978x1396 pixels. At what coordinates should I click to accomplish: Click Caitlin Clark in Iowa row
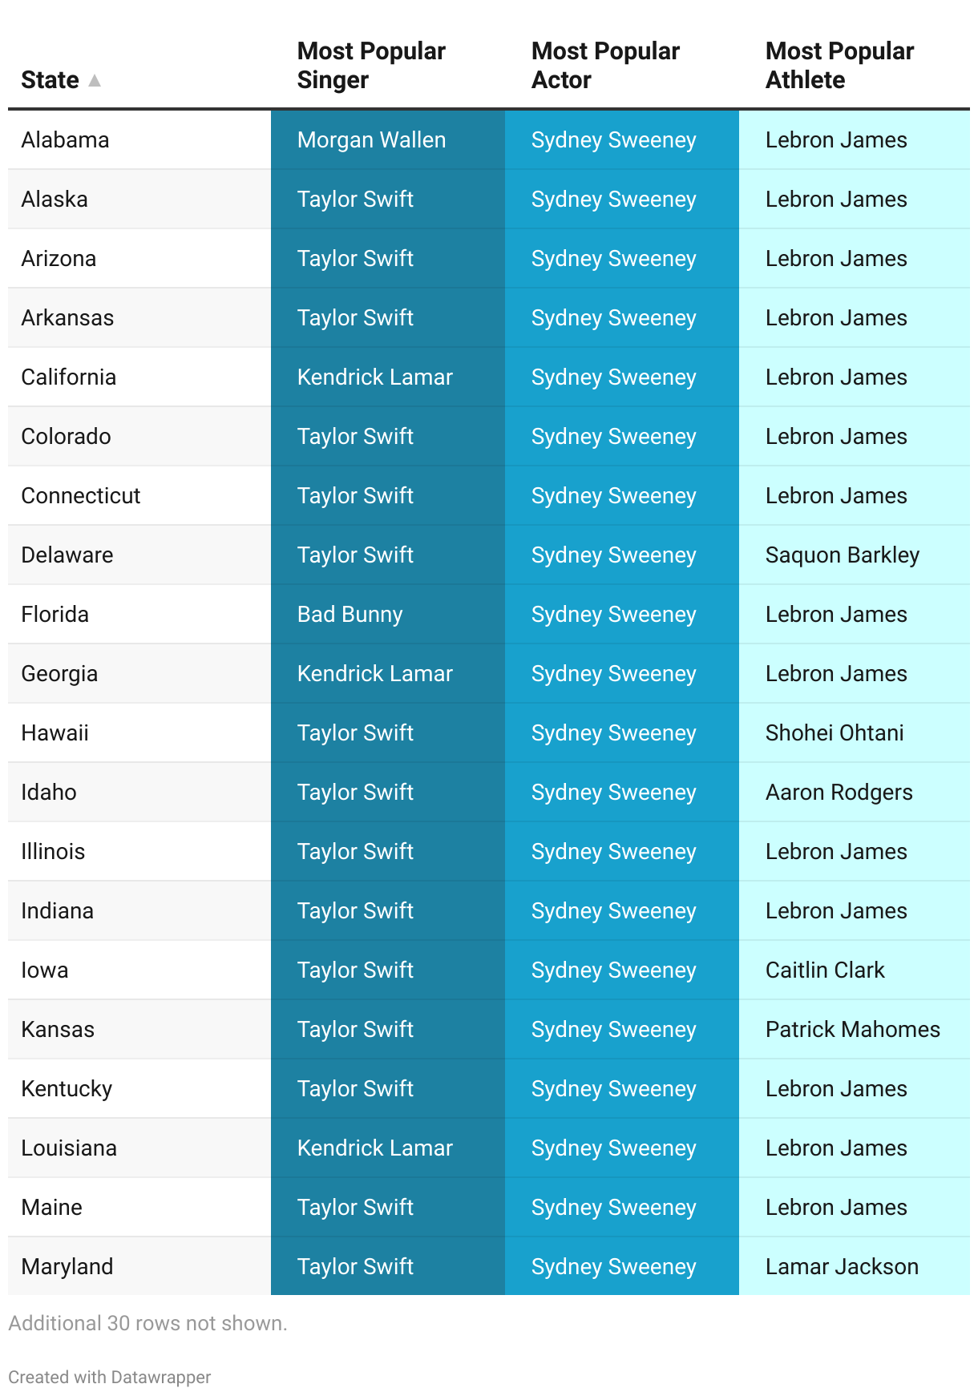pos(855,970)
